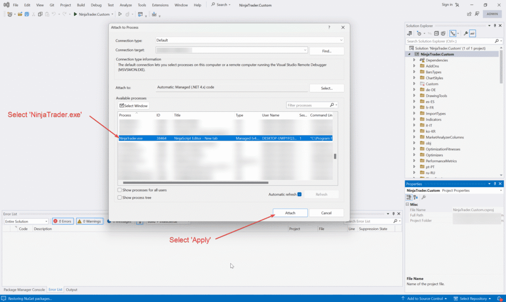Click Solution Explorer Properties wrench icon
This screenshot has width=506, height=302.
point(465,34)
